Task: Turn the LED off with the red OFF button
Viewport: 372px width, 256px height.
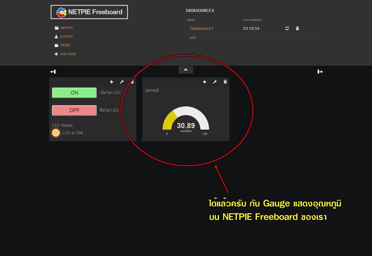Action: coord(74,110)
